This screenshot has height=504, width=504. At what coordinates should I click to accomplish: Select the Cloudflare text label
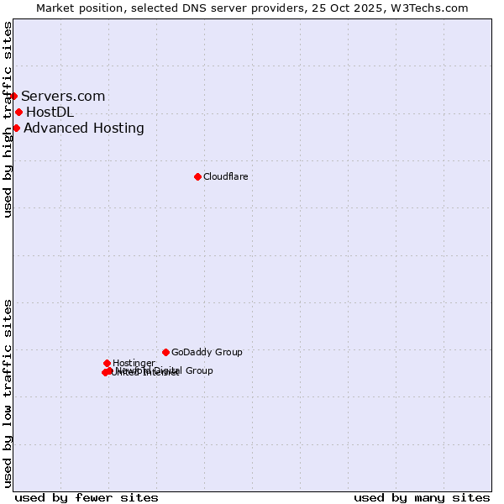pyautogui.click(x=225, y=176)
